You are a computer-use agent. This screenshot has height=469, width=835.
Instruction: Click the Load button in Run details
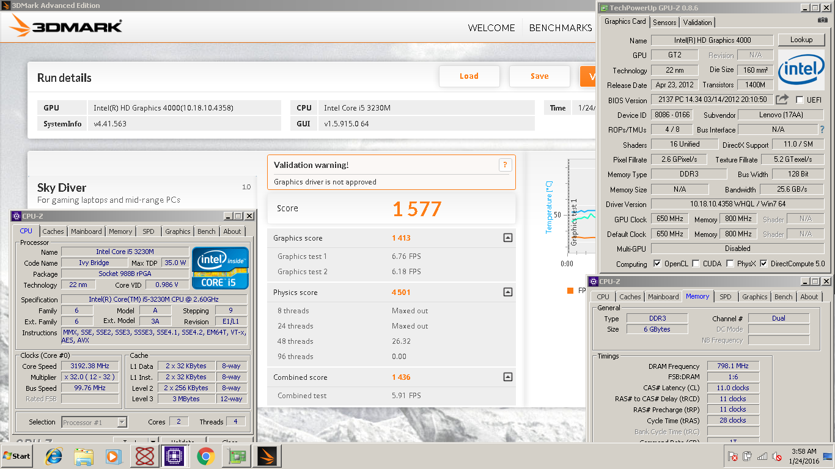click(x=469, y=76)
